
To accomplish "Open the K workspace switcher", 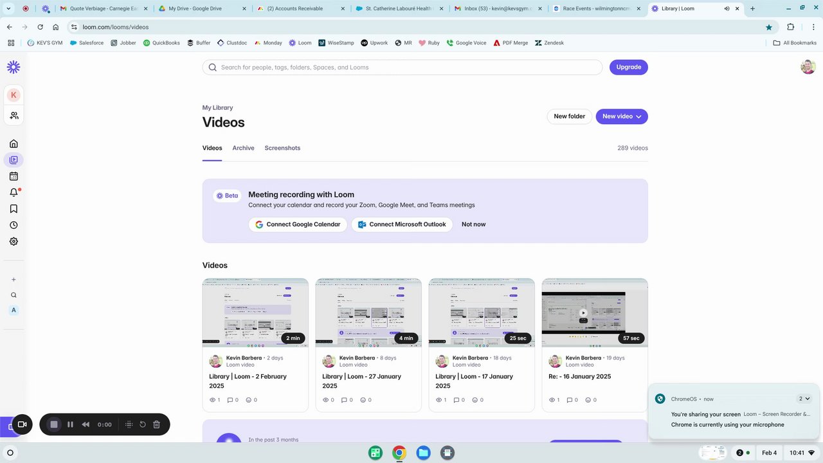I will point(14,95).
